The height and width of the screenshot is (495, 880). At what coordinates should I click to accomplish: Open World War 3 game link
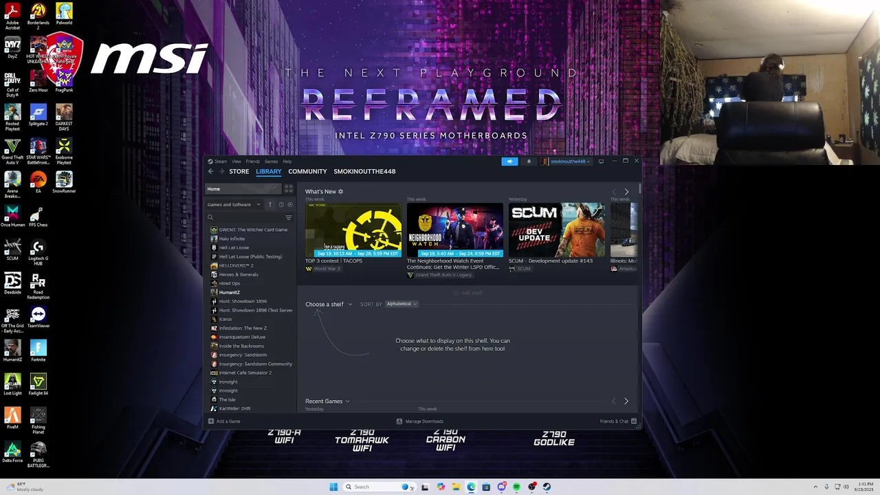[x=327, y=269]
